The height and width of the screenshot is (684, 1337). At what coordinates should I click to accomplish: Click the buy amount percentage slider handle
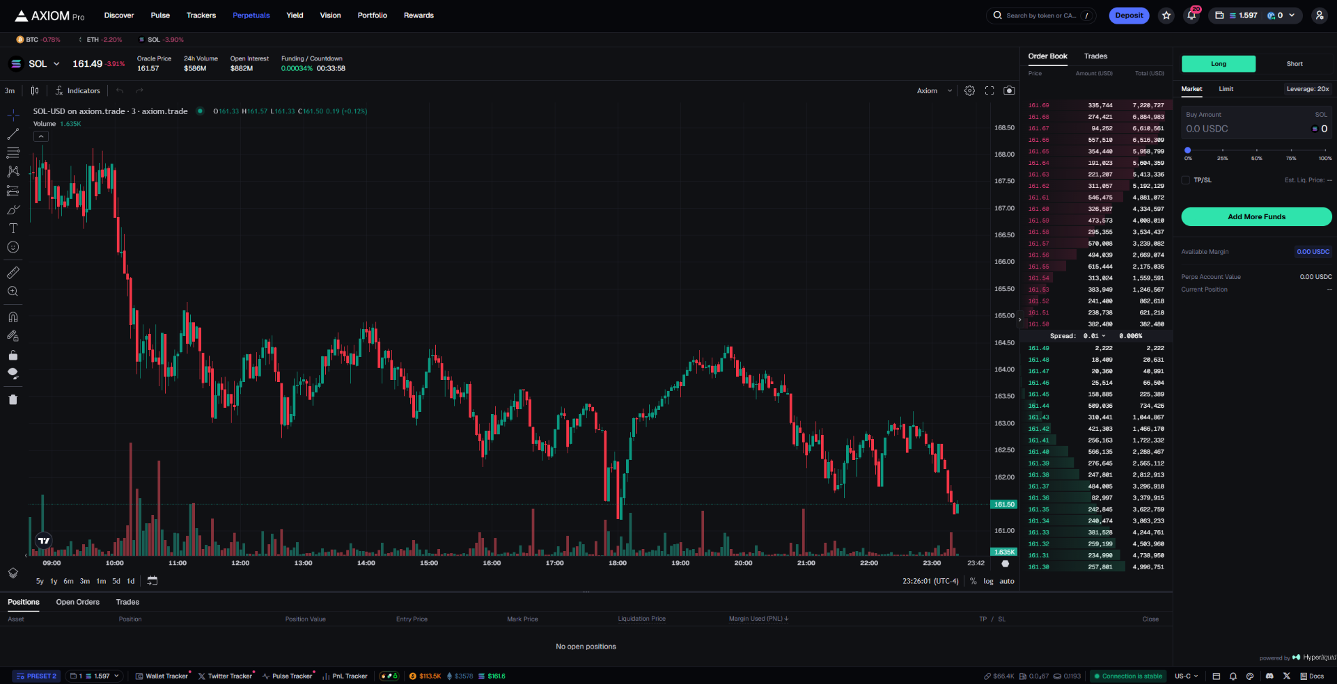1188,150
